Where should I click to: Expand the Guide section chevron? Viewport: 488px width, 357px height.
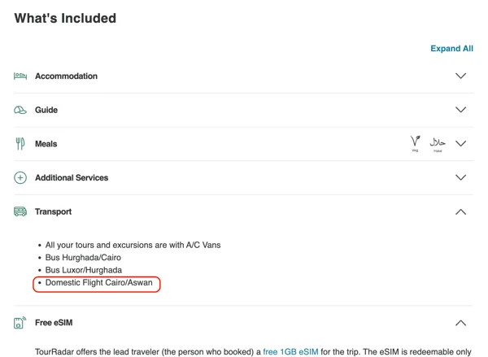click(x=460, y=110)
